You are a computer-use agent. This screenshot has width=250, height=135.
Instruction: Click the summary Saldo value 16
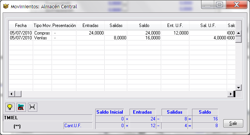point(205,119)
